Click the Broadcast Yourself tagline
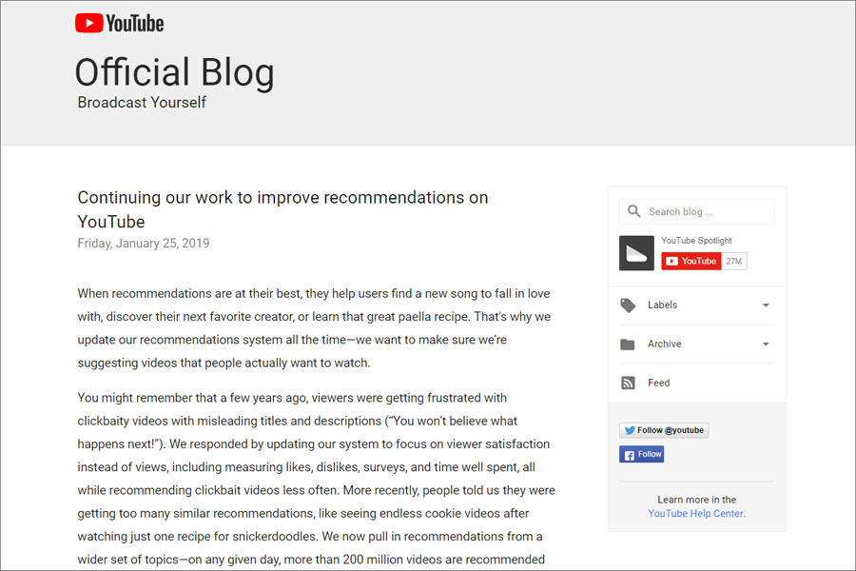856x571 pixels. click(142, 102)
